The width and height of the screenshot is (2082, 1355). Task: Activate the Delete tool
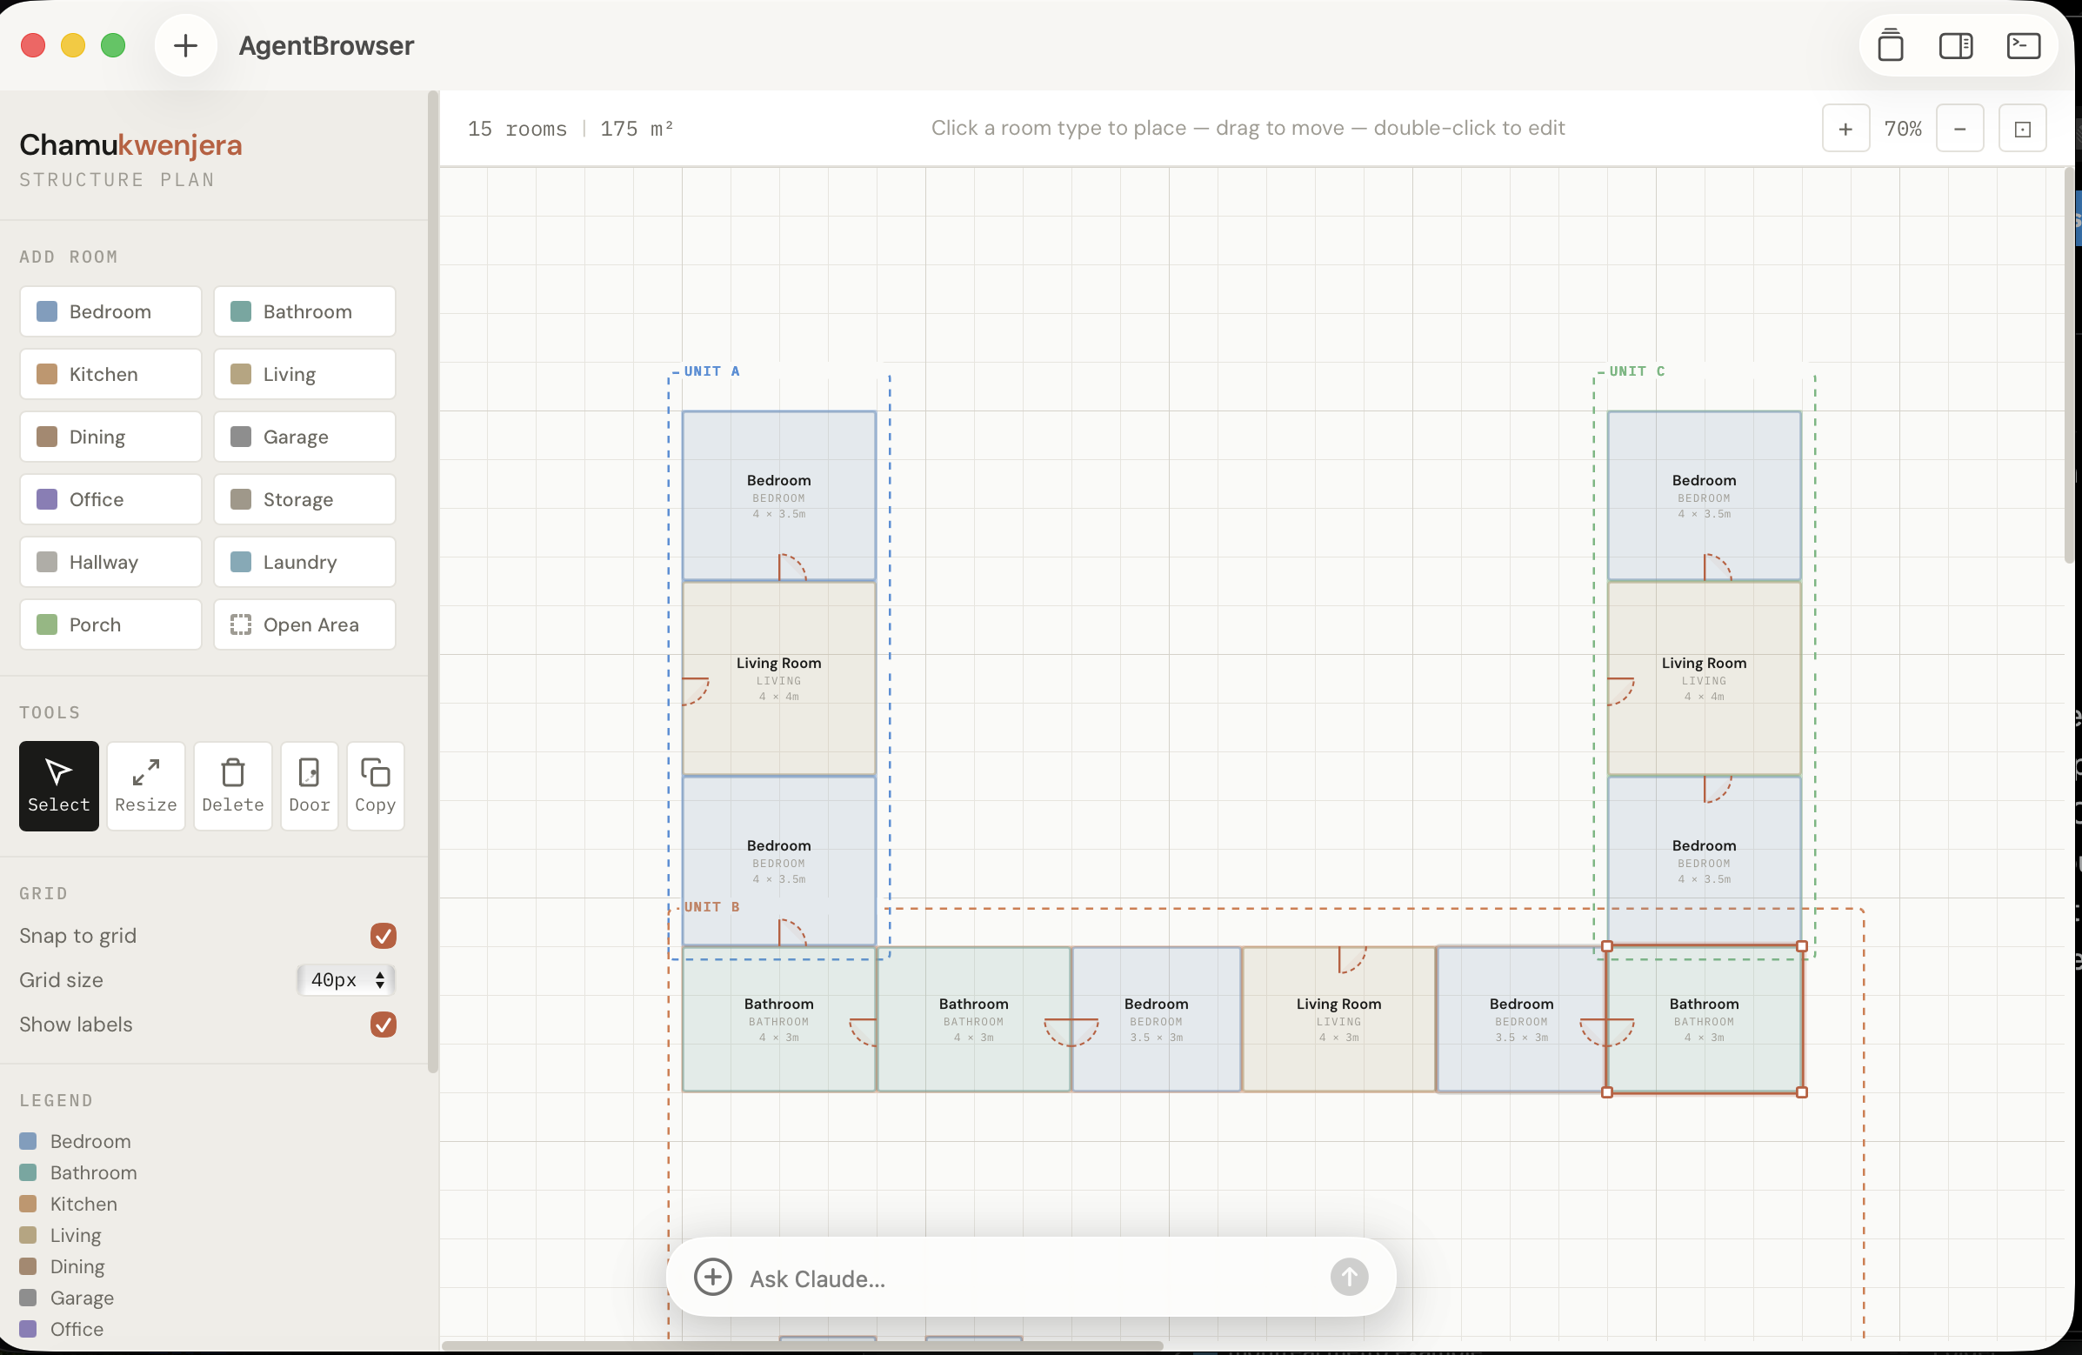click(232, 785)
